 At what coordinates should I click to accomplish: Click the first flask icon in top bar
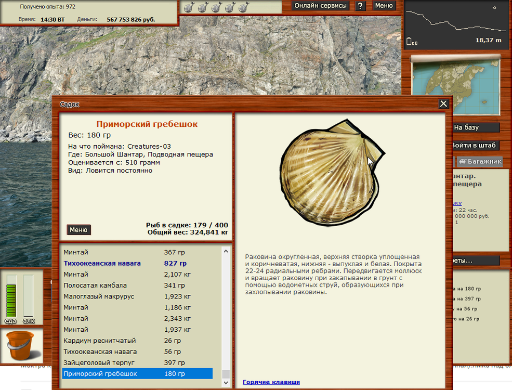(x=190, y=7)
